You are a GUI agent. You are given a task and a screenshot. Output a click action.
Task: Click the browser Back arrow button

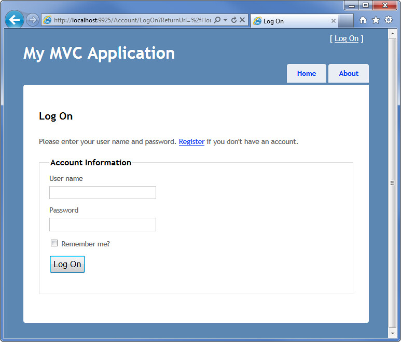[x=15, y=20]
